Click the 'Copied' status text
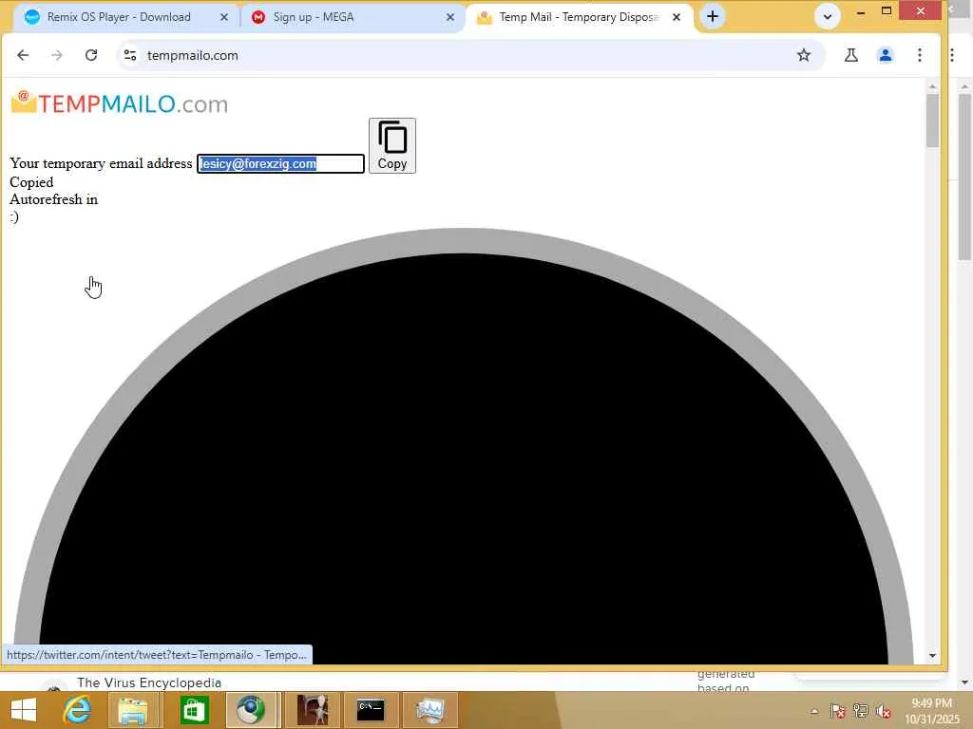The image size is (973, 729). tap(31, 182)
